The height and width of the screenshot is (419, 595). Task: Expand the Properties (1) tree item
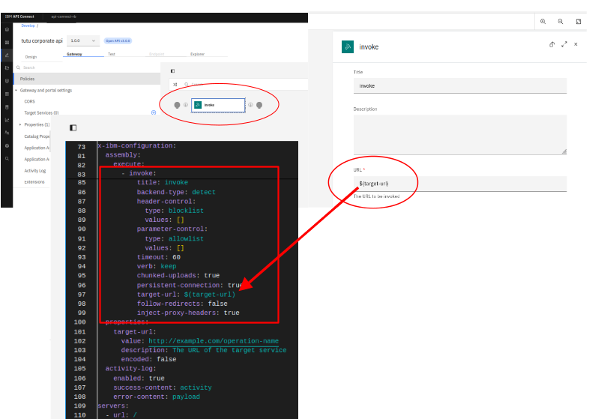[x=20, y=124]
